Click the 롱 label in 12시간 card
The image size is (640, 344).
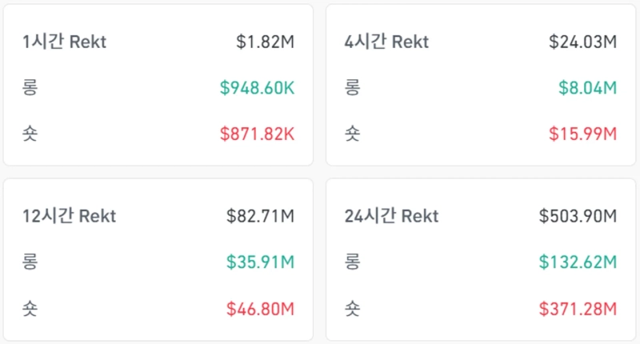point(30,262)
